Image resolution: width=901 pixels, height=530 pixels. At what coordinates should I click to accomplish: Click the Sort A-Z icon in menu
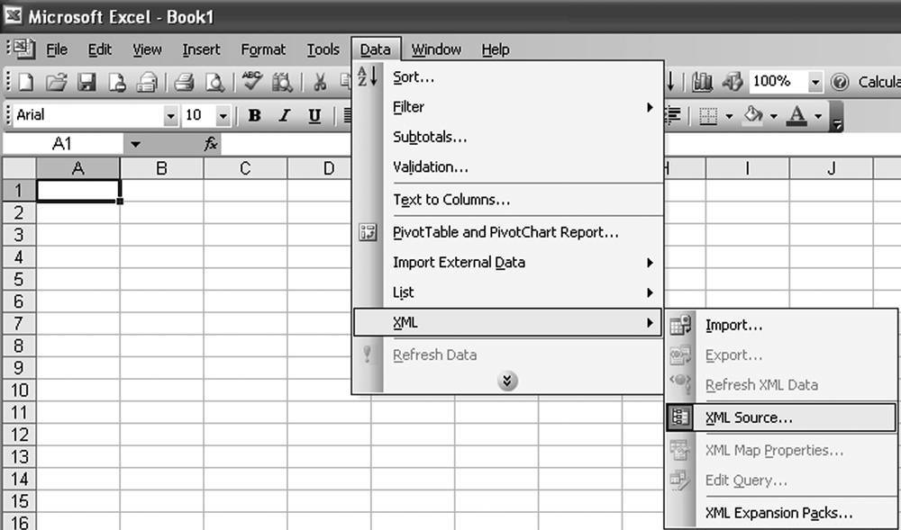click(x=368, y=76)
